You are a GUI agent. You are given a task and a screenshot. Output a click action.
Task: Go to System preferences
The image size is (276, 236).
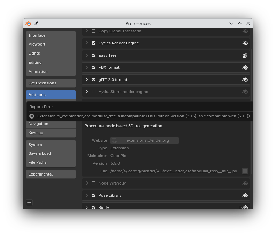[x=51, y=145]
